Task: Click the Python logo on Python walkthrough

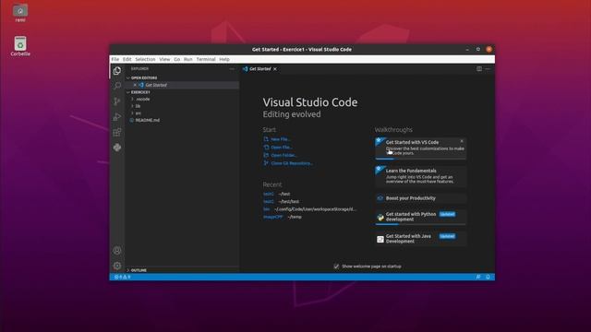Action: pyautogui.click(x=380, y=217)
